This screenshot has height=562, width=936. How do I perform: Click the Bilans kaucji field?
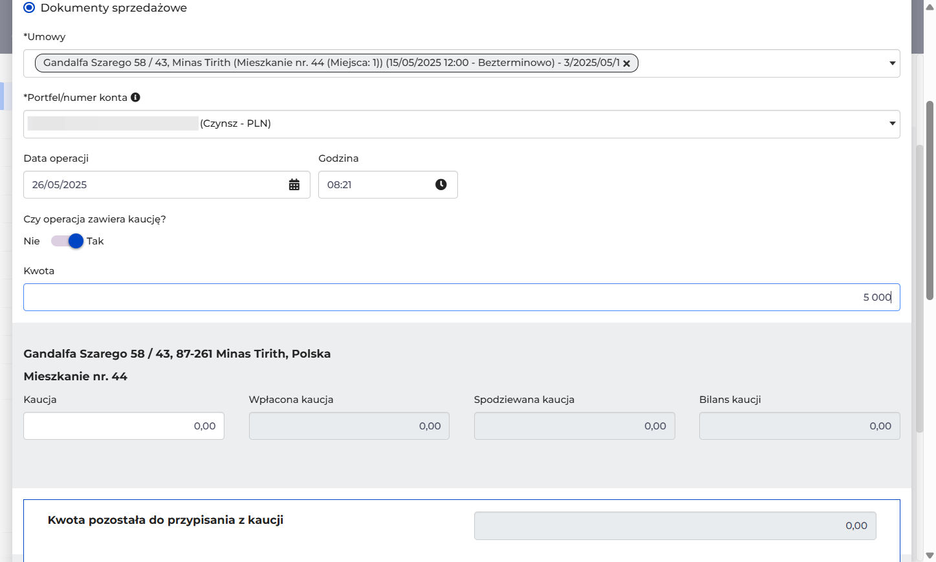(x=800, y=426)
